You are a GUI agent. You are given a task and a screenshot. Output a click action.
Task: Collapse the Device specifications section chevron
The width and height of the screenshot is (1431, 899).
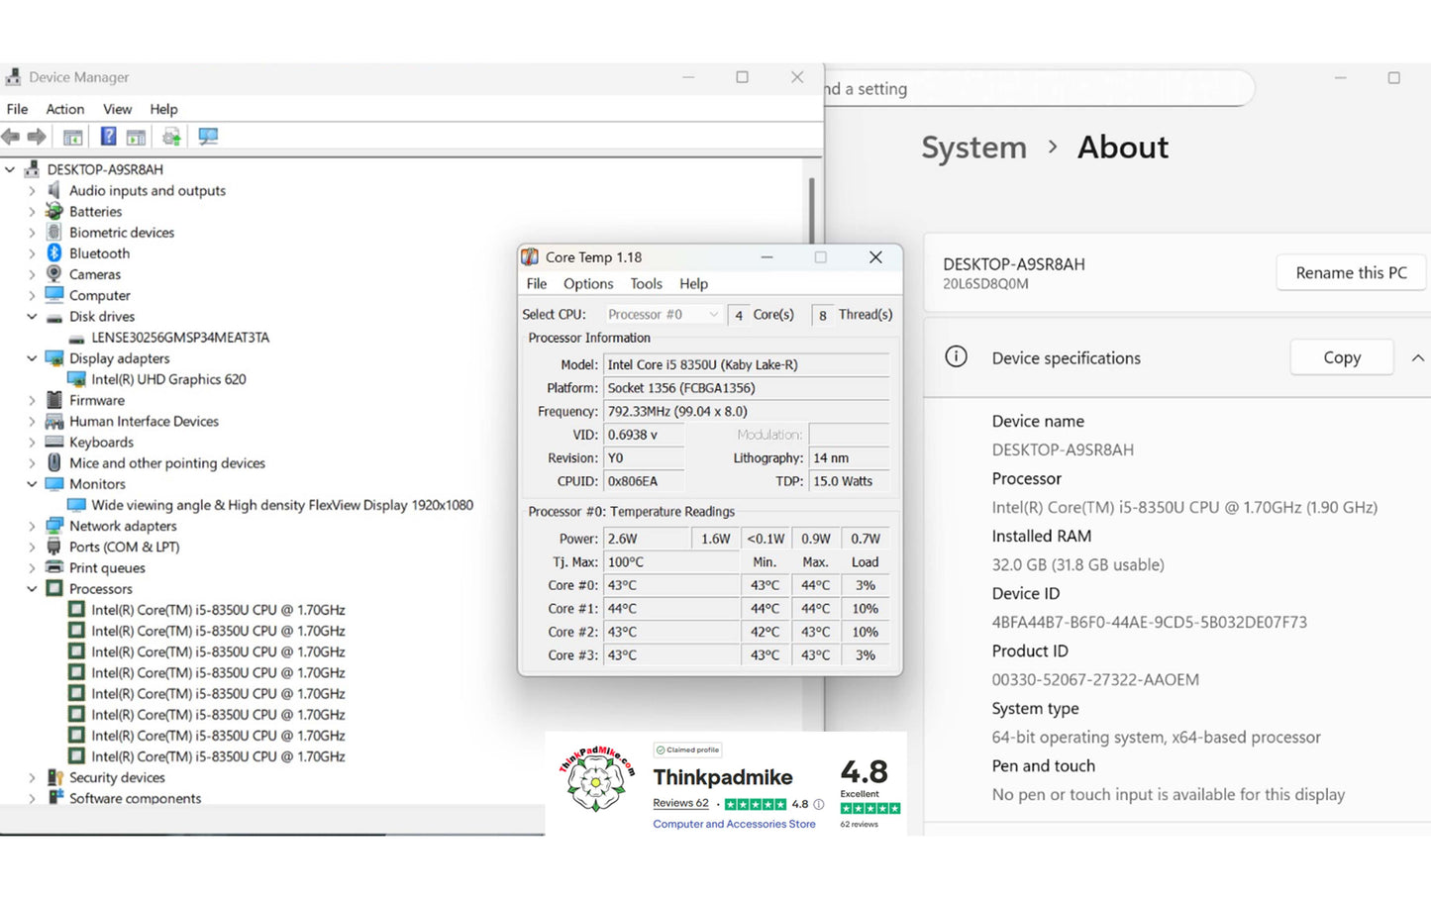click(x=1417, y=357)
